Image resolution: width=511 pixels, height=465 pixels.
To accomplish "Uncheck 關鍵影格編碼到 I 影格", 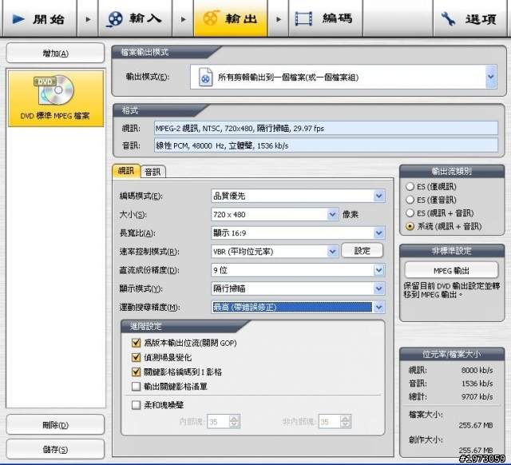I will click(136, 372).
